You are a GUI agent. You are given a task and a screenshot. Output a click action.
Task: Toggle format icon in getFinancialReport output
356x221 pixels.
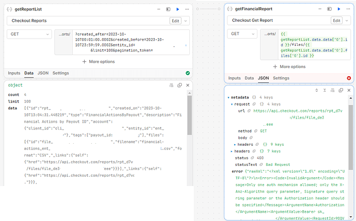click(x=332, y=90)
